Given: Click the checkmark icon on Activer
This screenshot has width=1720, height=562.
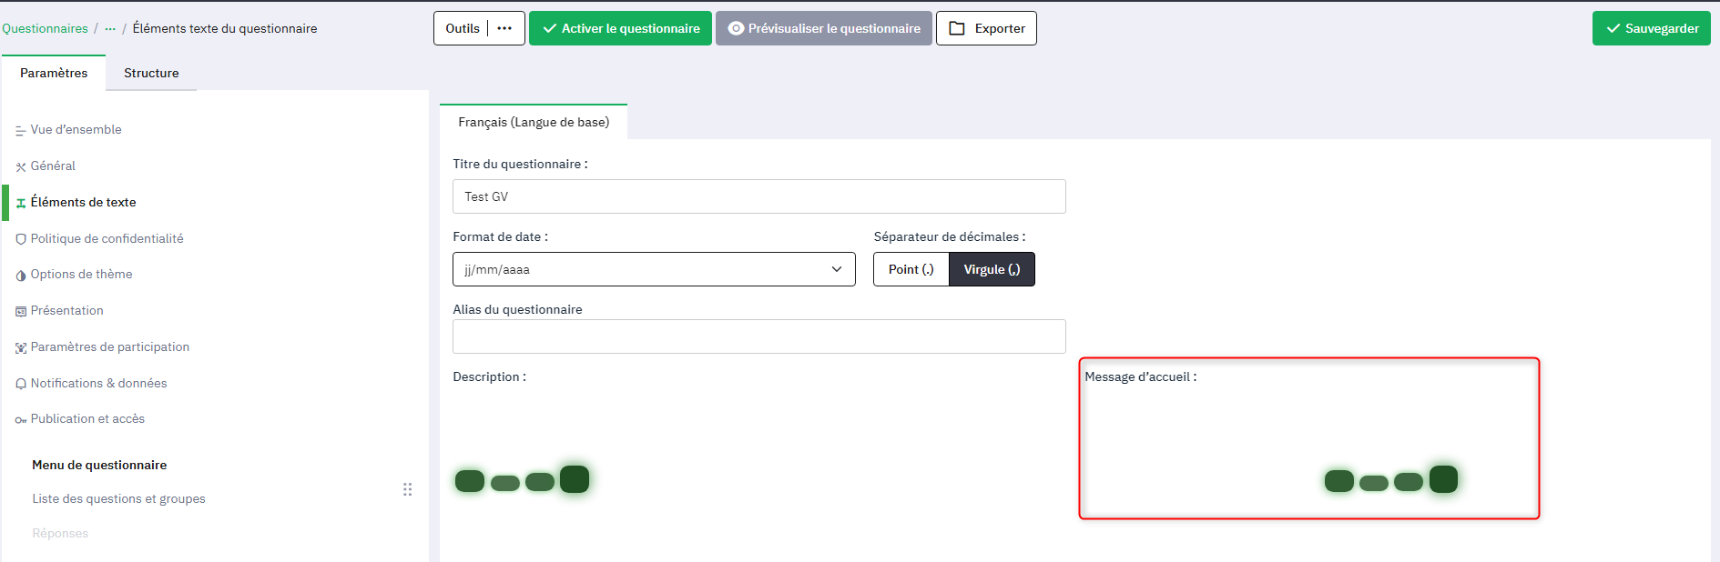Looking at the screenshot, I should (550, 28).
